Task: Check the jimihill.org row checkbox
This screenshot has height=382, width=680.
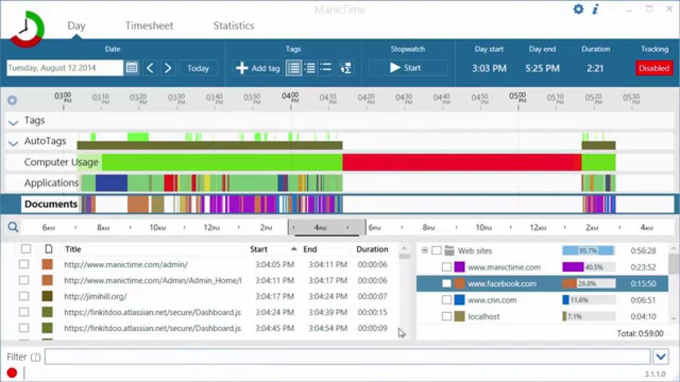Action: pyautogui.click(x=24, y=296)
